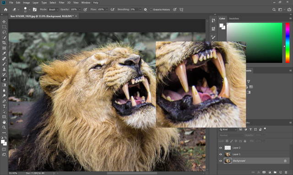
Task: Create new fill or adjustment layer
Action: point(270,172)
